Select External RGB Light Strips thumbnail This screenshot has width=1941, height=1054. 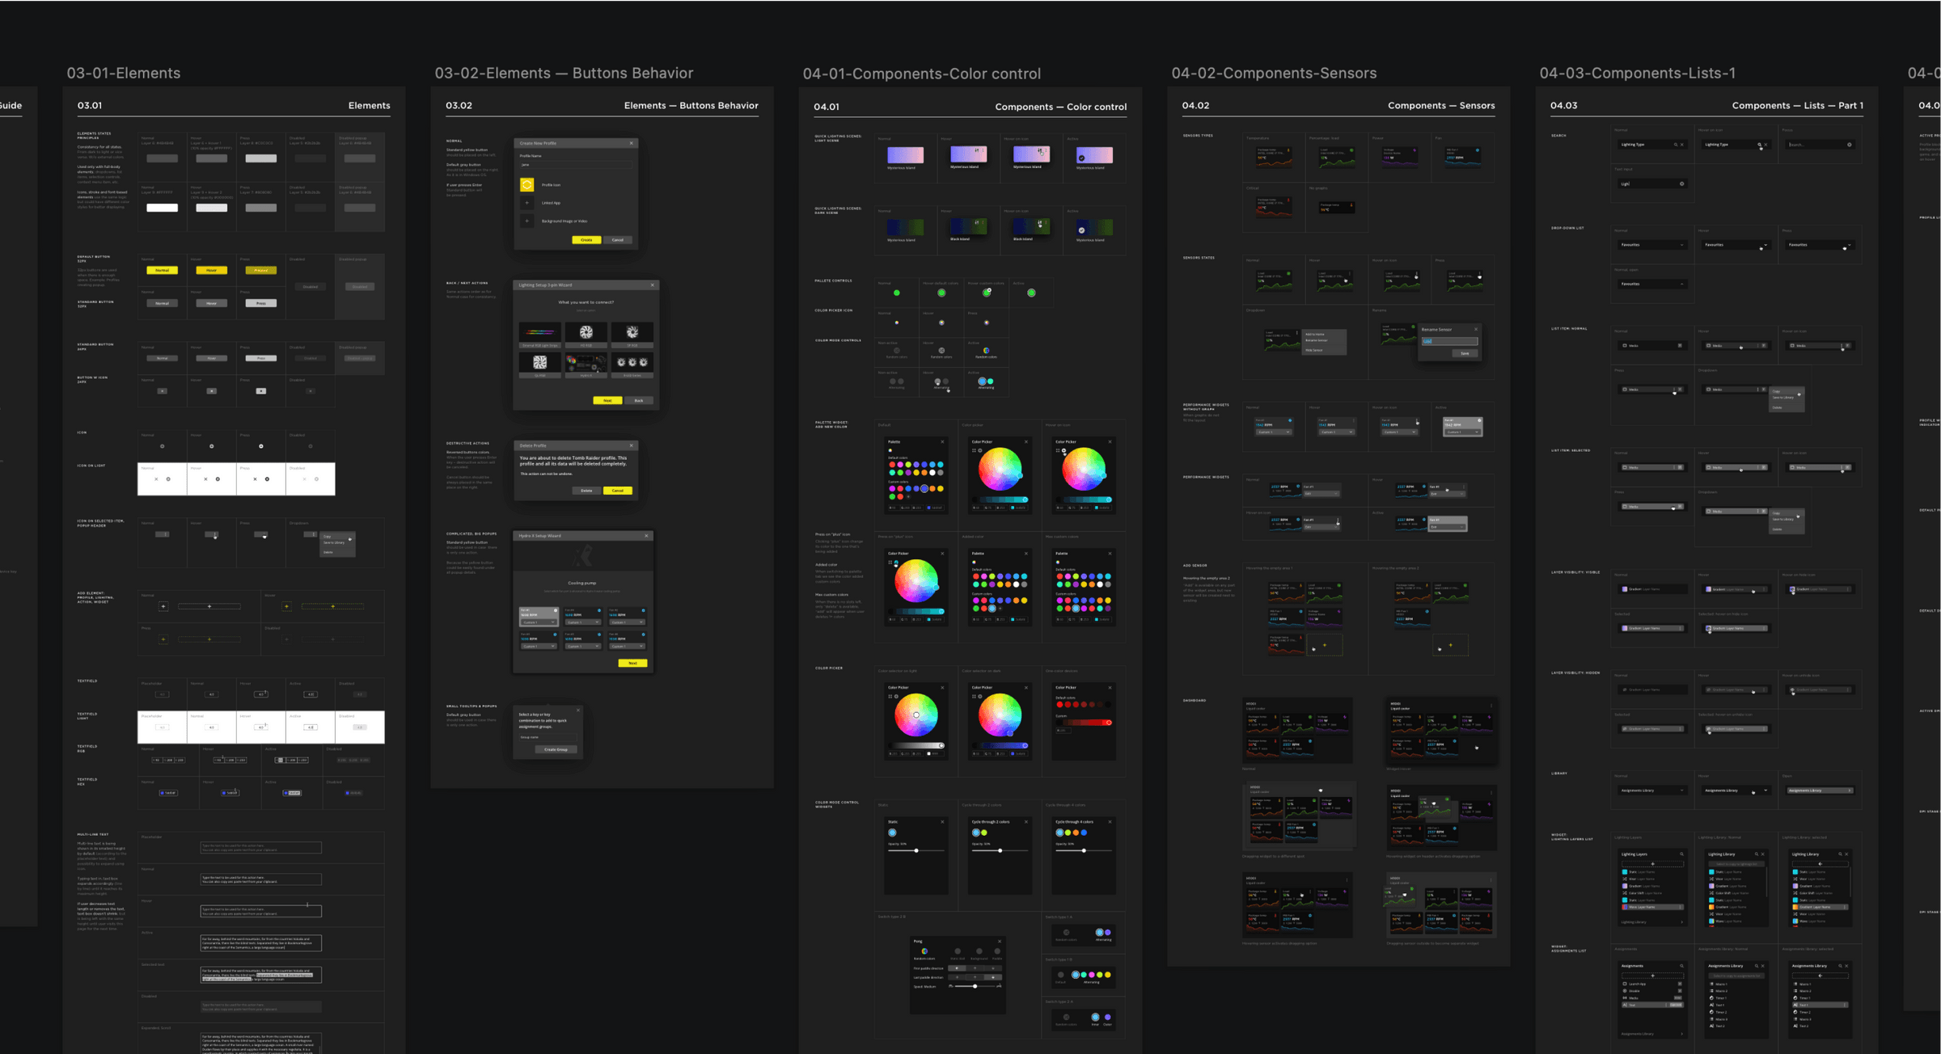[x=539, y=334]
